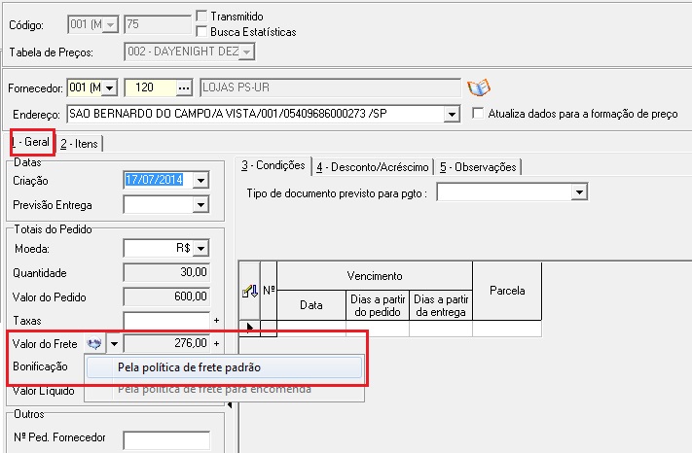Viewport: 692px width, 453px height.
Task: Choose Pela política de frete para encomenda
Action: point(224,389)
